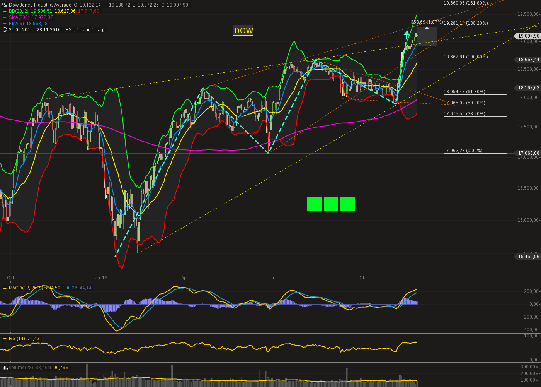The height and width of the screenshot is (387, 541).
Task: Select the Volume(28) indicator label
Action: pos(21,367)
